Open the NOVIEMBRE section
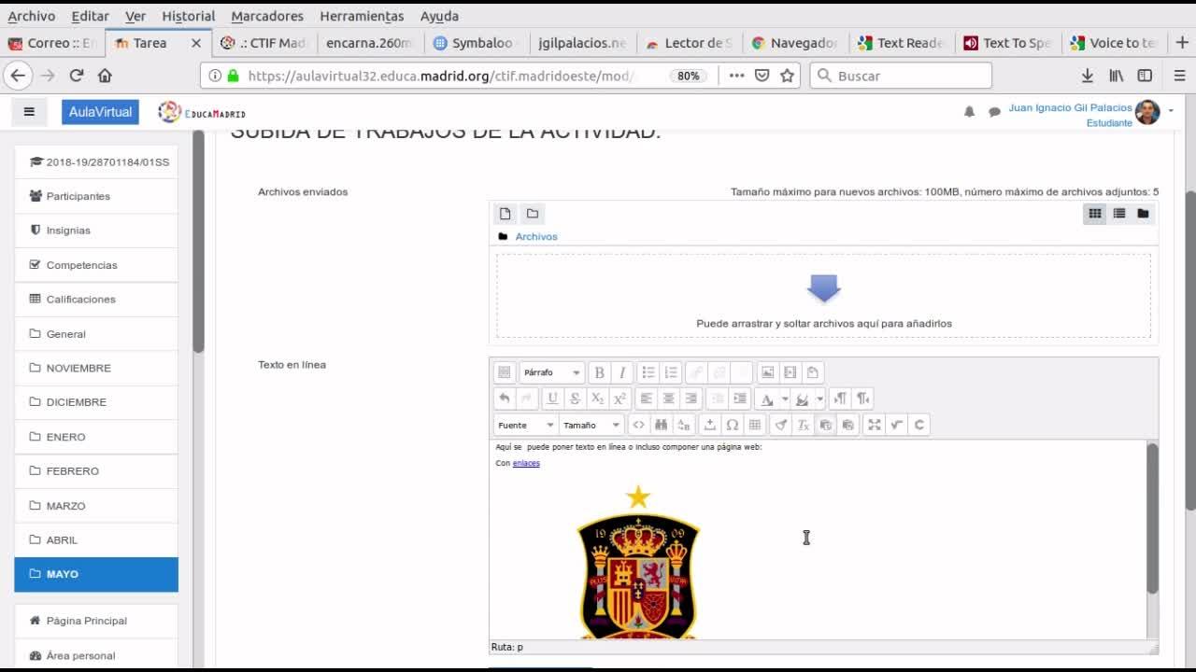The image size is (1196, 672). click(96, 368)
